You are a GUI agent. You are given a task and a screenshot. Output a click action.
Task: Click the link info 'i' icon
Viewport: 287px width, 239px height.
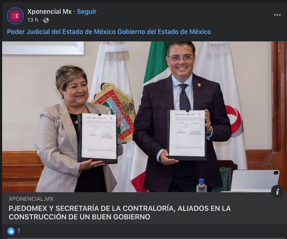pos(277,191)
